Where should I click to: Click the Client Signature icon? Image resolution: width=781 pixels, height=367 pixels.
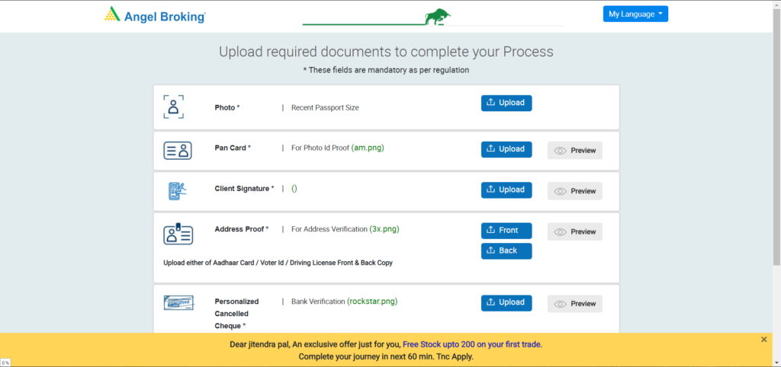click(178, 190)
